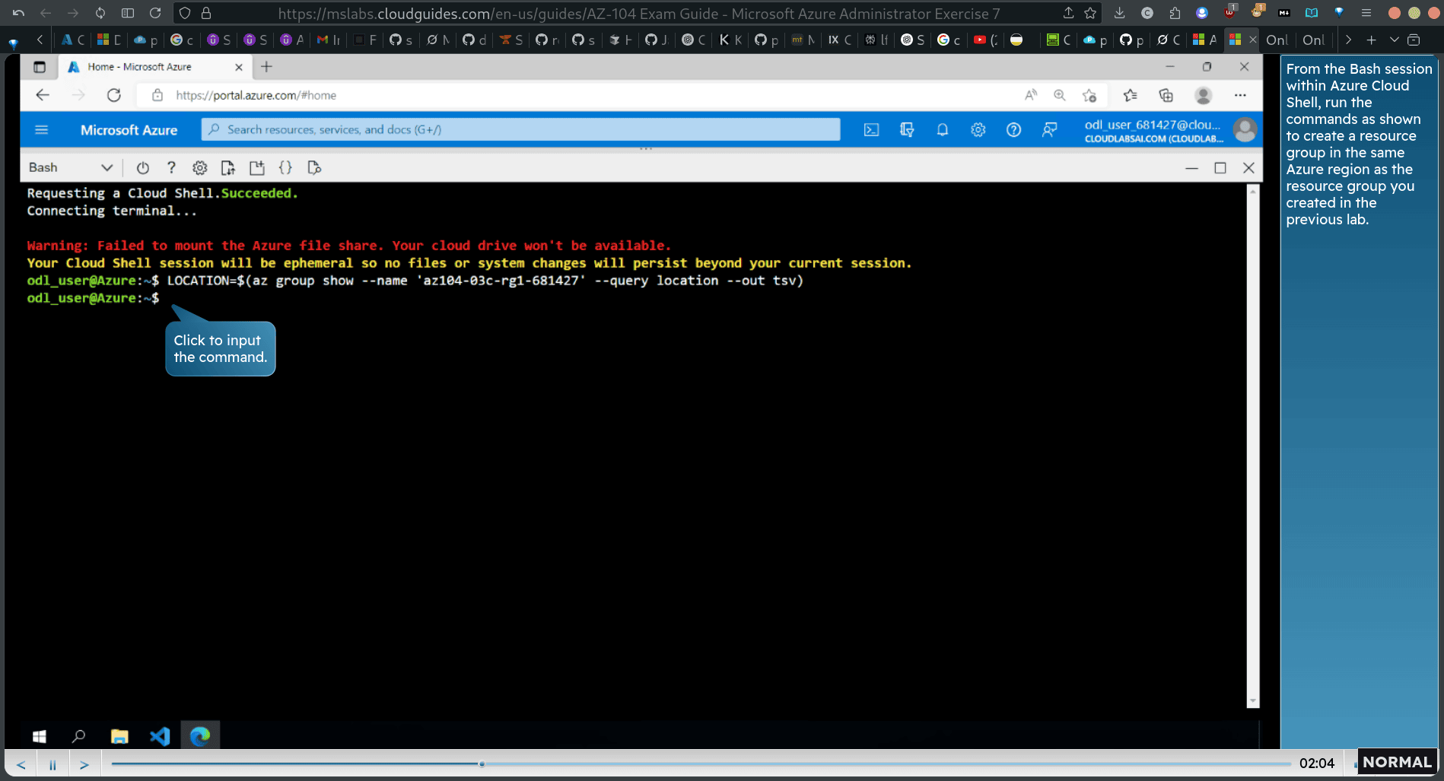This screenshot has height=781, width=1444.
Task: Click the Edge read aloud icon
Action: pyautogui.click(x=1030, y=95)
